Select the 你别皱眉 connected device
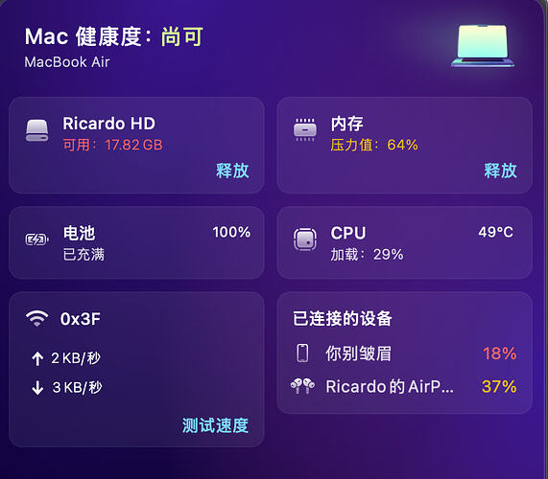The height and width of the screenshot is (479, 548). 405,354
